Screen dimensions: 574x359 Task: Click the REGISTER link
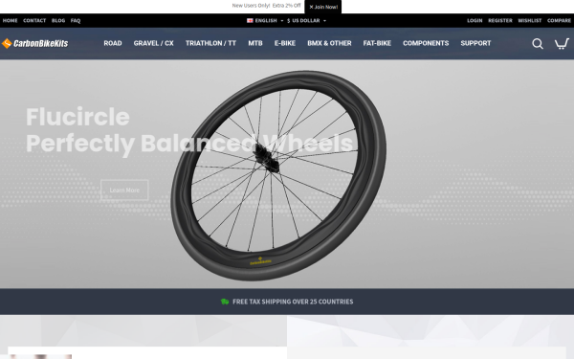click(500, 20)
